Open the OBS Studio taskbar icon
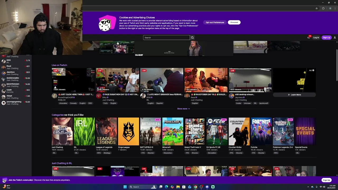 coord(201,187)
